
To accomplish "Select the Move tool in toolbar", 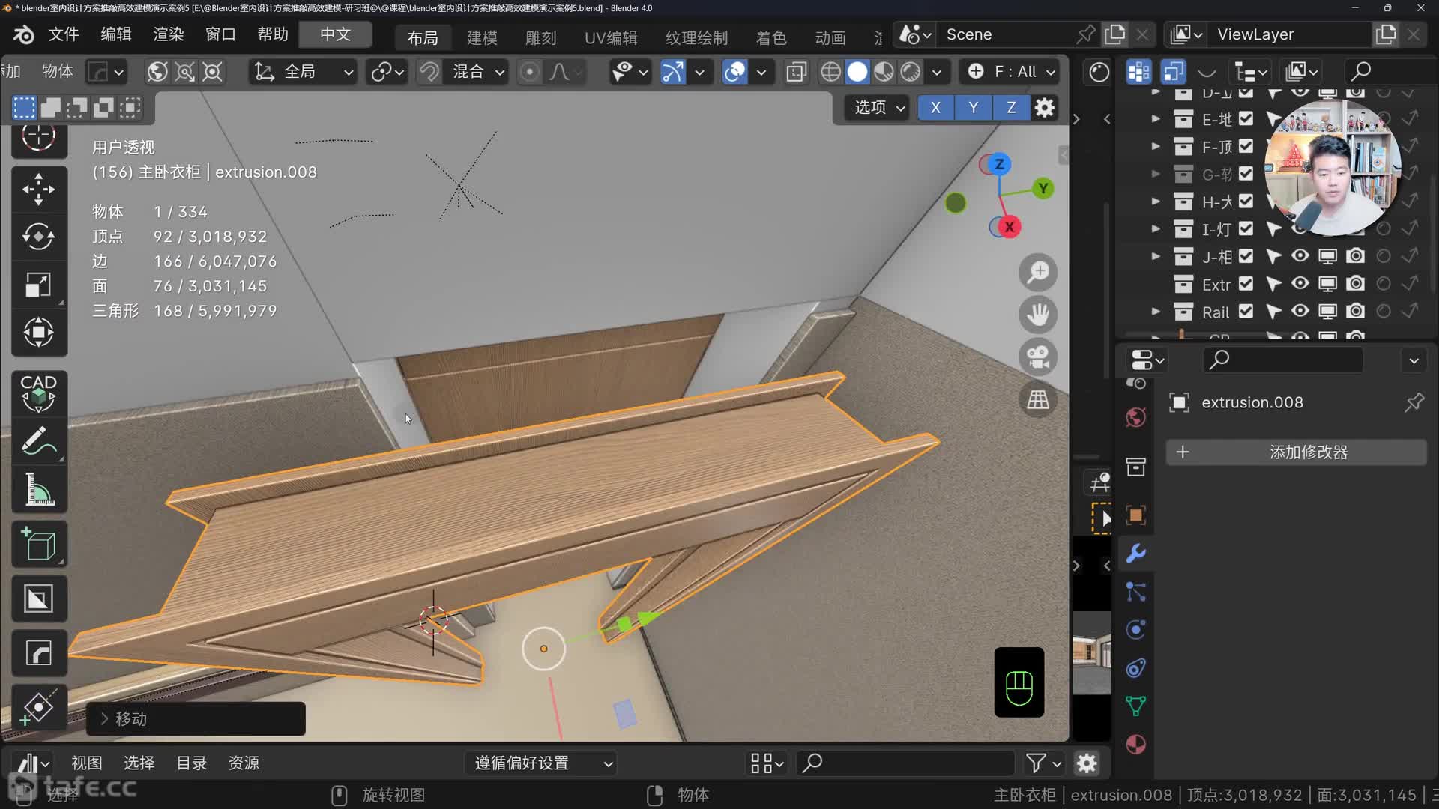I will pos(38,189).
